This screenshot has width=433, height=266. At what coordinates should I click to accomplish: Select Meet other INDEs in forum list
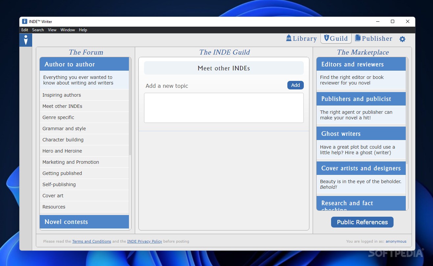(x=84, y=106)
